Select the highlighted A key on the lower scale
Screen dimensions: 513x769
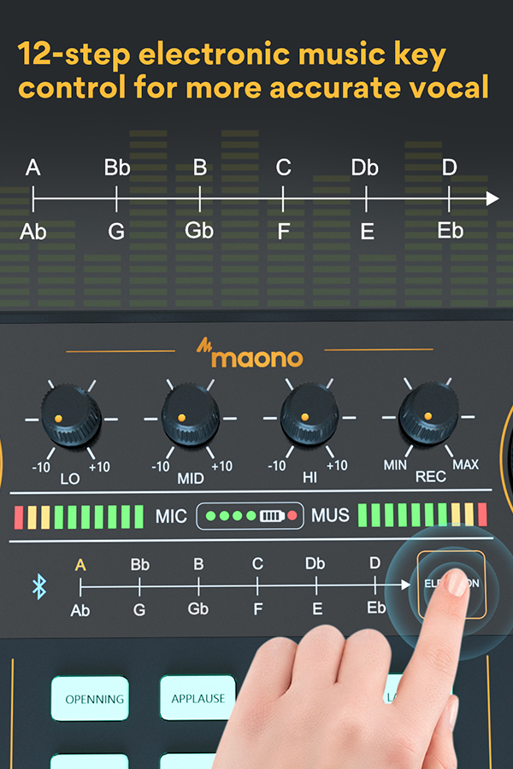coord(80,565)
